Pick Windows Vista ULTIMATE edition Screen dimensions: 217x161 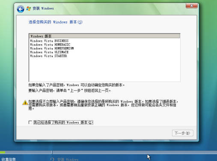[x=49, y=52]
